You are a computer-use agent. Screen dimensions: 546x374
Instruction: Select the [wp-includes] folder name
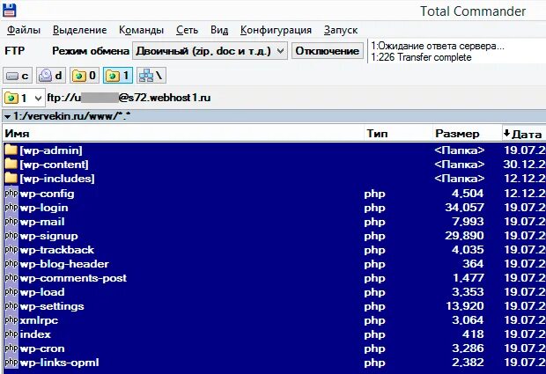56,179
